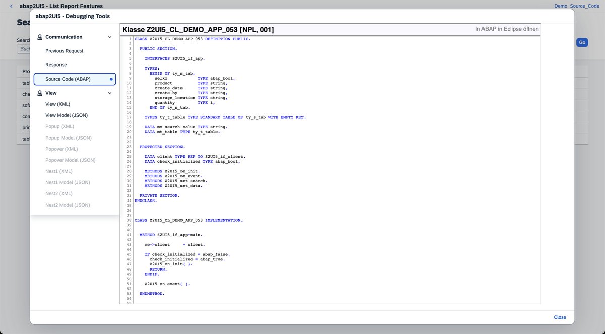Screen dimensions: 605x334
Task: Click code line 'PRIVATE SECTION.'
Action: tap(160, 195)
